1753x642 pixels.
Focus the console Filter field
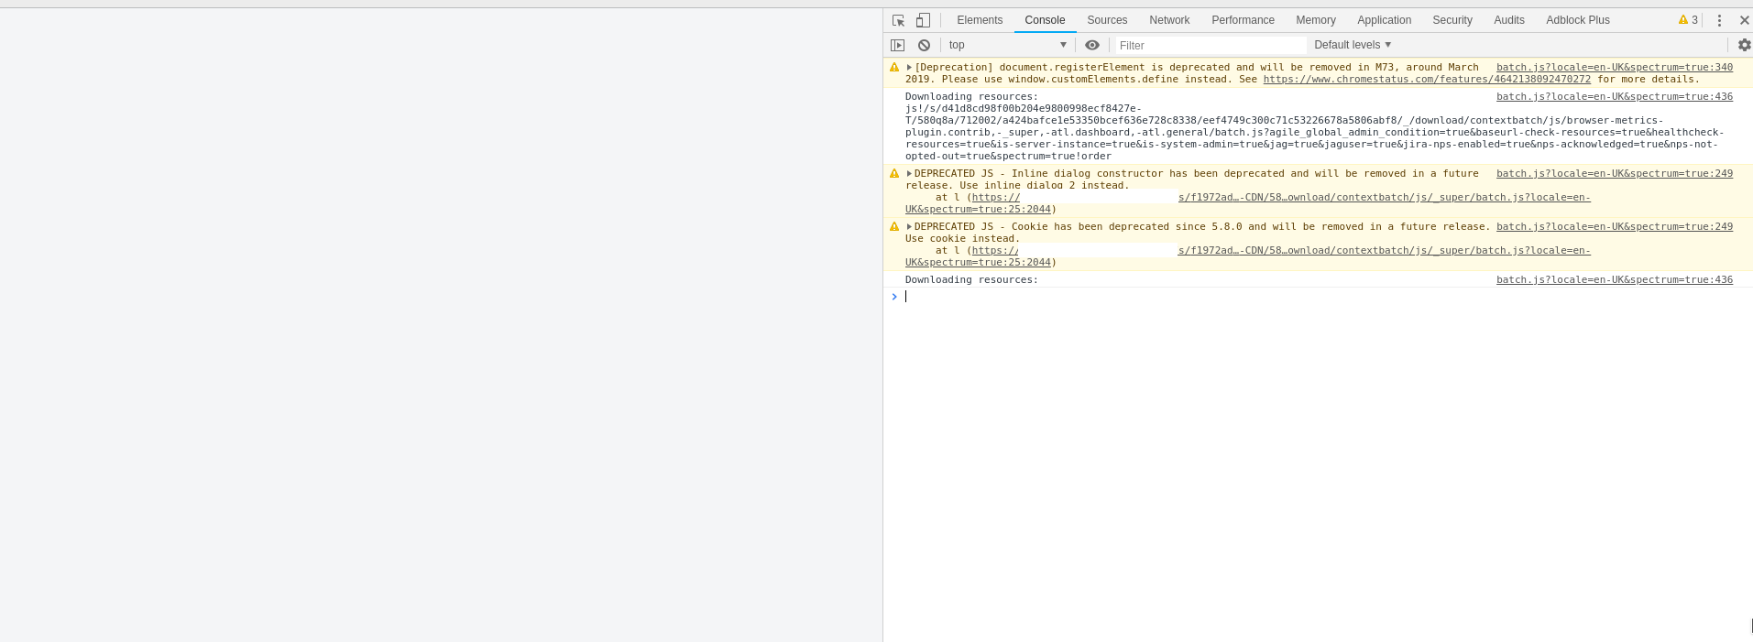point(1210,45)
